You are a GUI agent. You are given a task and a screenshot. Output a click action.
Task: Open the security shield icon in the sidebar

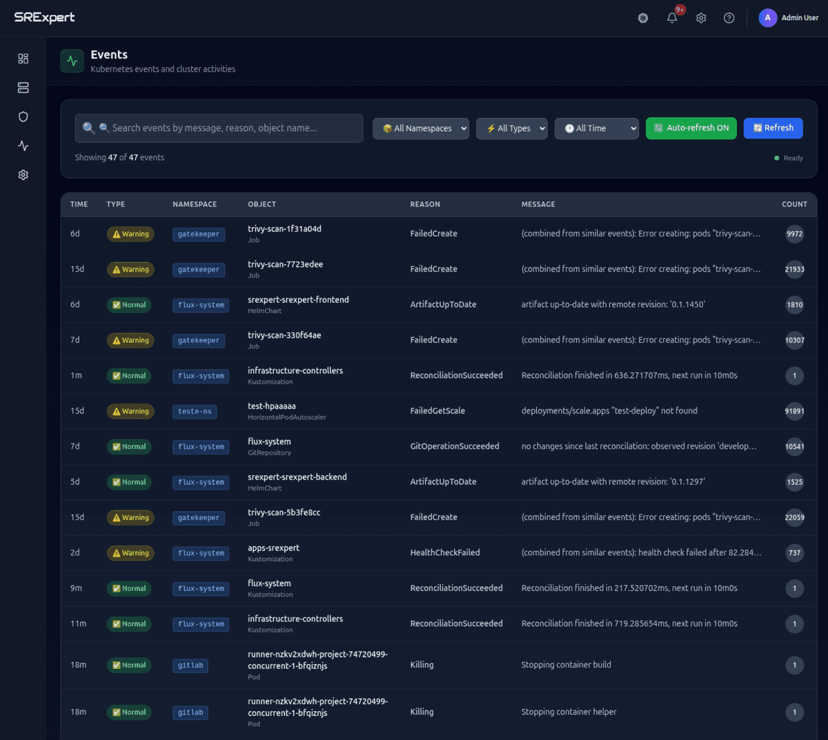[23, 117]
